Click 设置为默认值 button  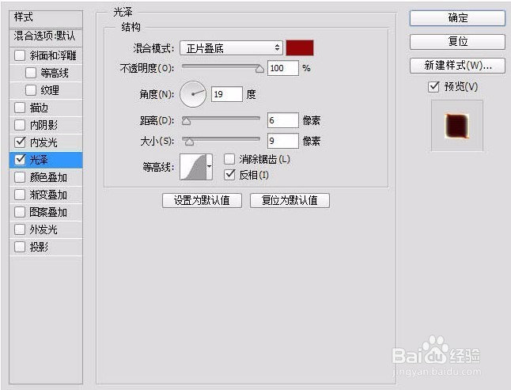[202, 200]
